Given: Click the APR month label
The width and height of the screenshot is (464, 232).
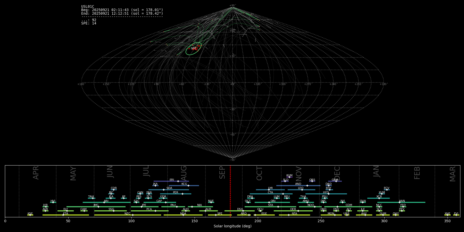Looking at the screenshot, I should click(36, 173).
